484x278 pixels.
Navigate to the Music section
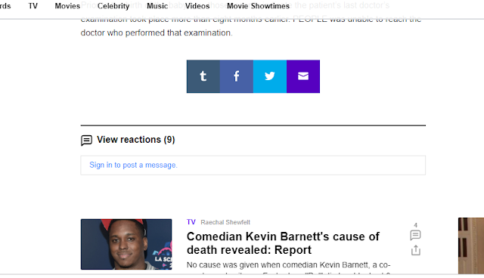click(x=157, y=6)
